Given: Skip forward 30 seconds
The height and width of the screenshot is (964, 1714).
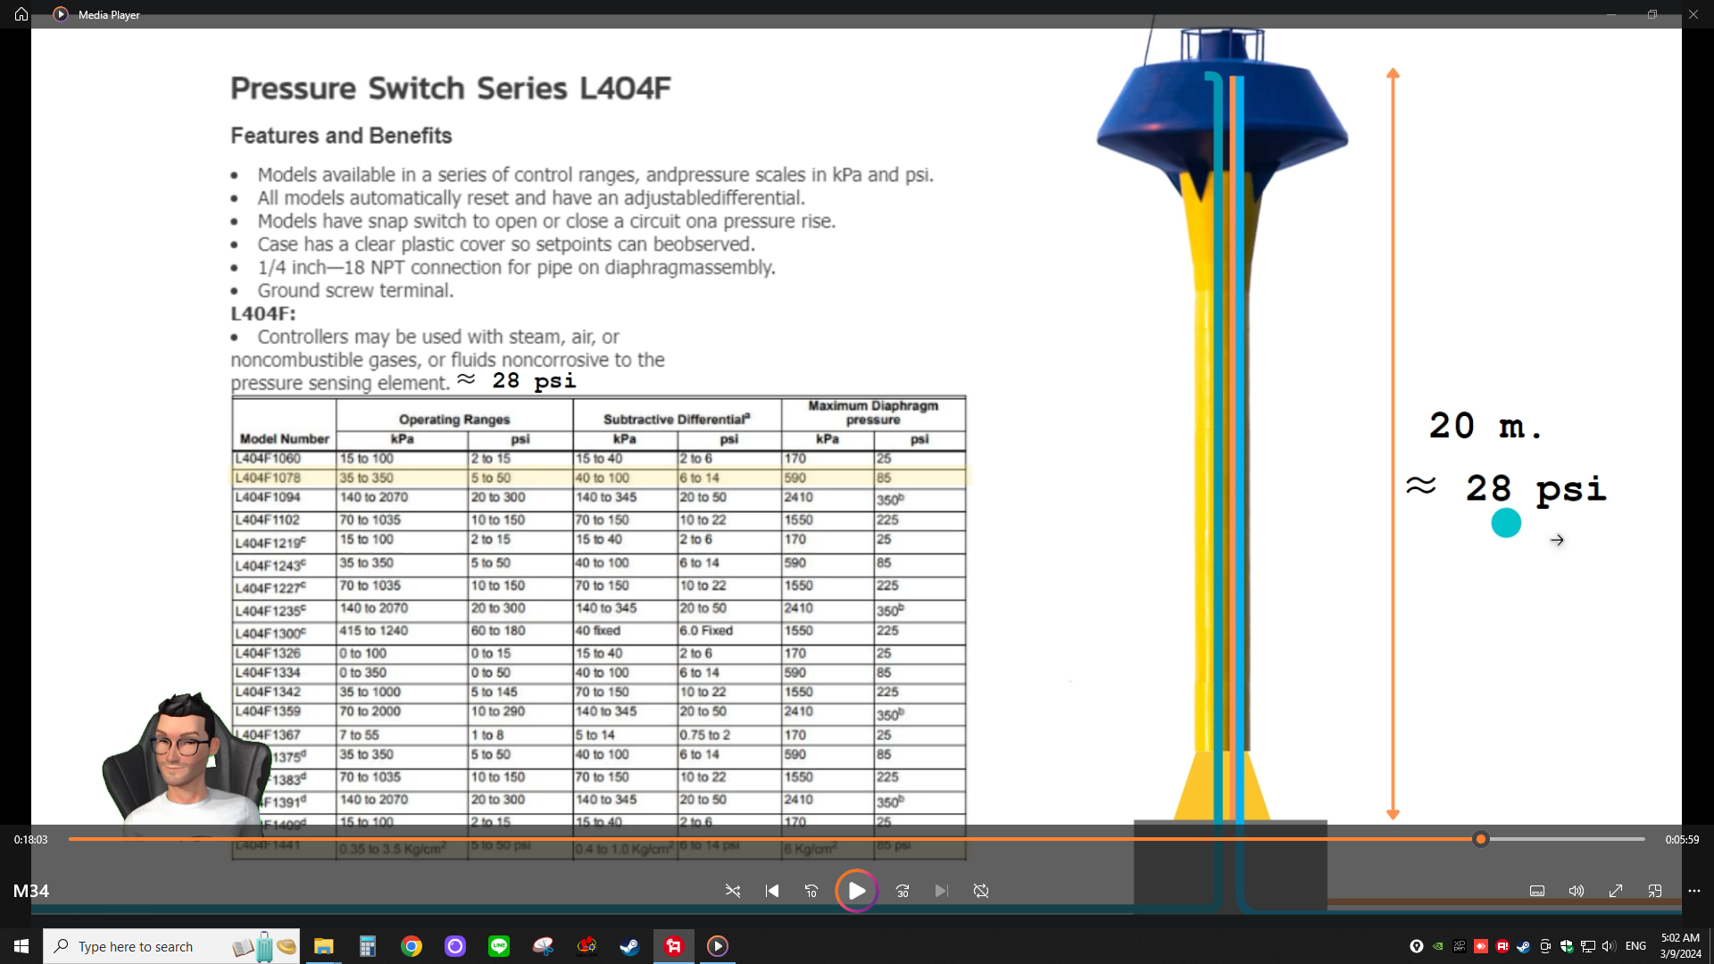Looking at the screenshot, I should coord(903,891).
